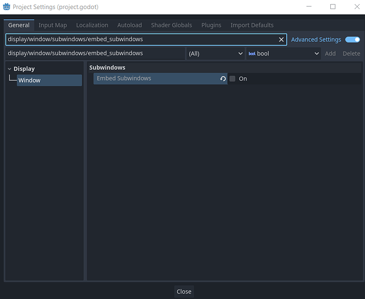Close the Project Settings dialog with Close

(x=184, y=291)
